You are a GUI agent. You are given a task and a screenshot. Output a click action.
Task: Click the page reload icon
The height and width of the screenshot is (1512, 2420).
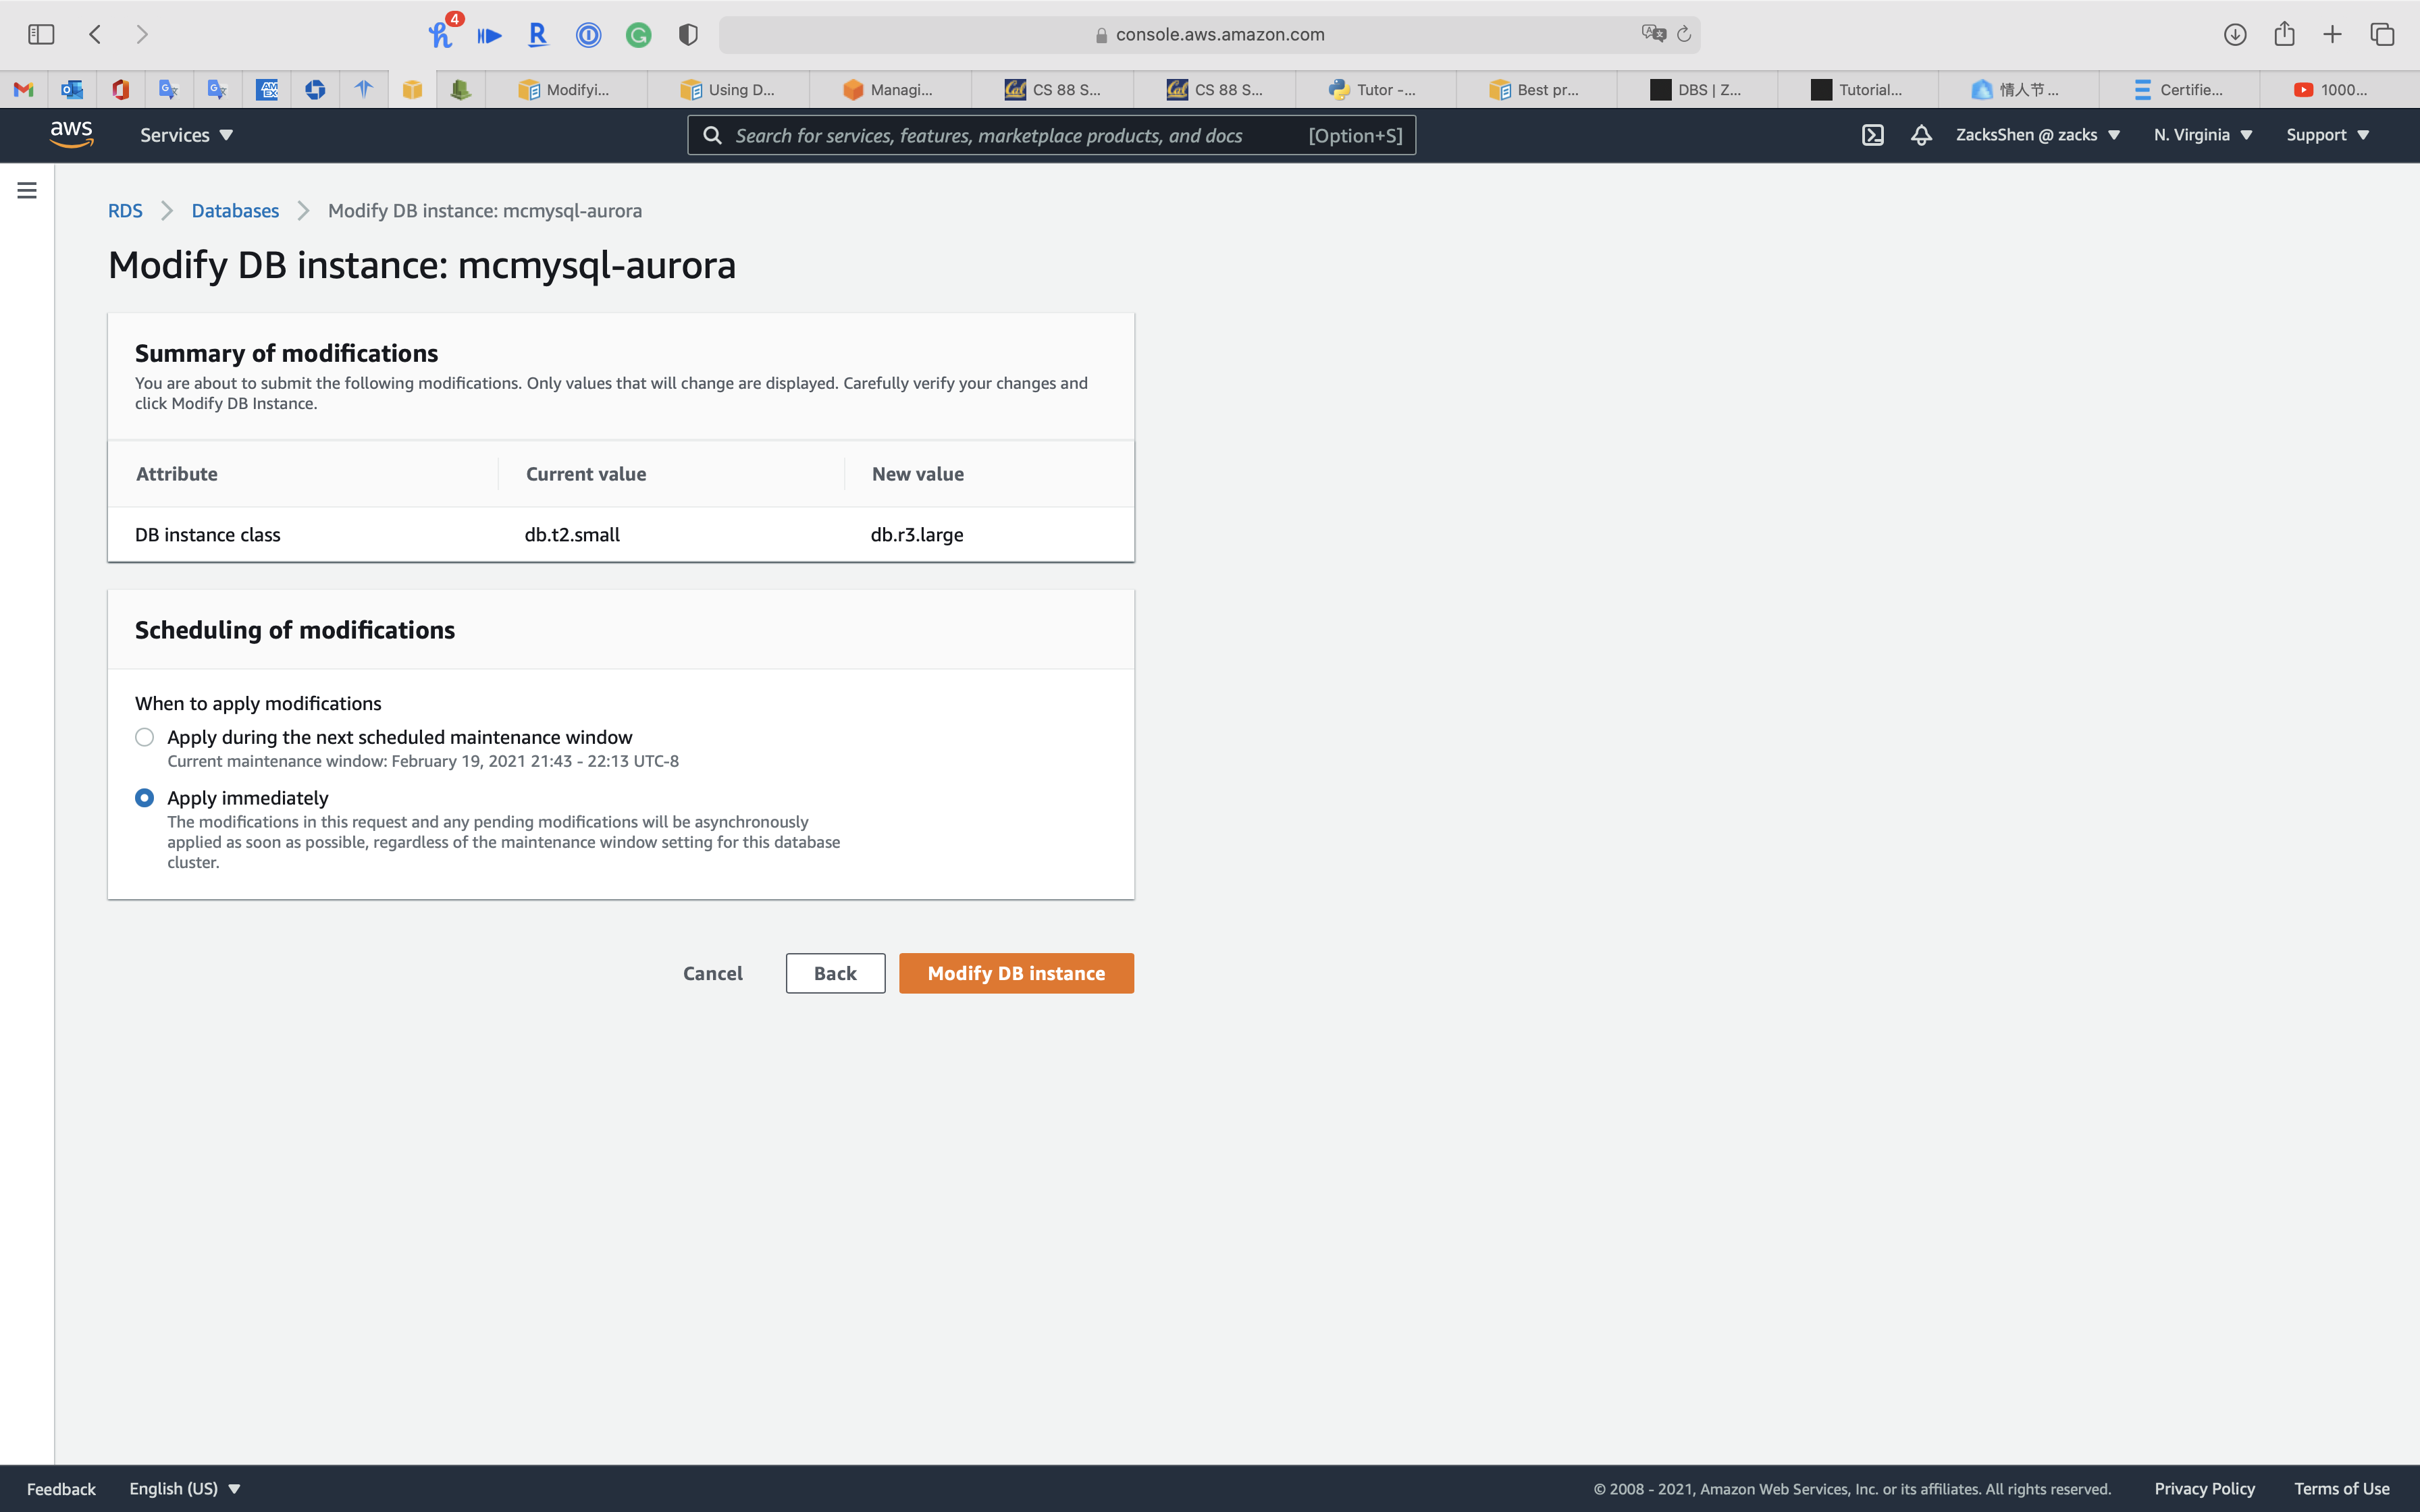(x=1684, y=34)
